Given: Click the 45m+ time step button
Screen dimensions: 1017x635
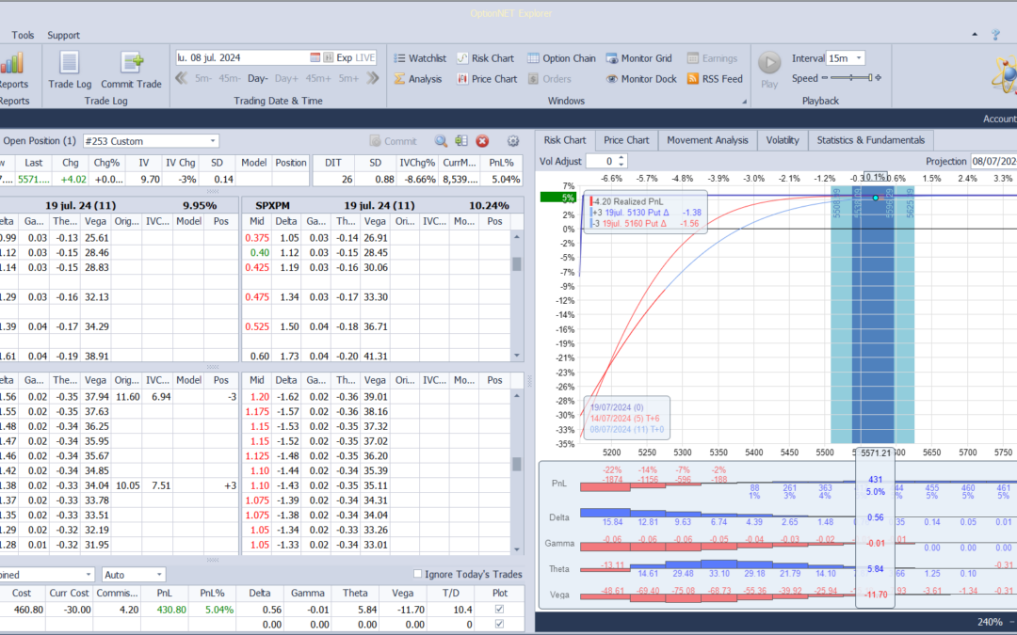Looking at the screenshot, I should click(318, 78).
